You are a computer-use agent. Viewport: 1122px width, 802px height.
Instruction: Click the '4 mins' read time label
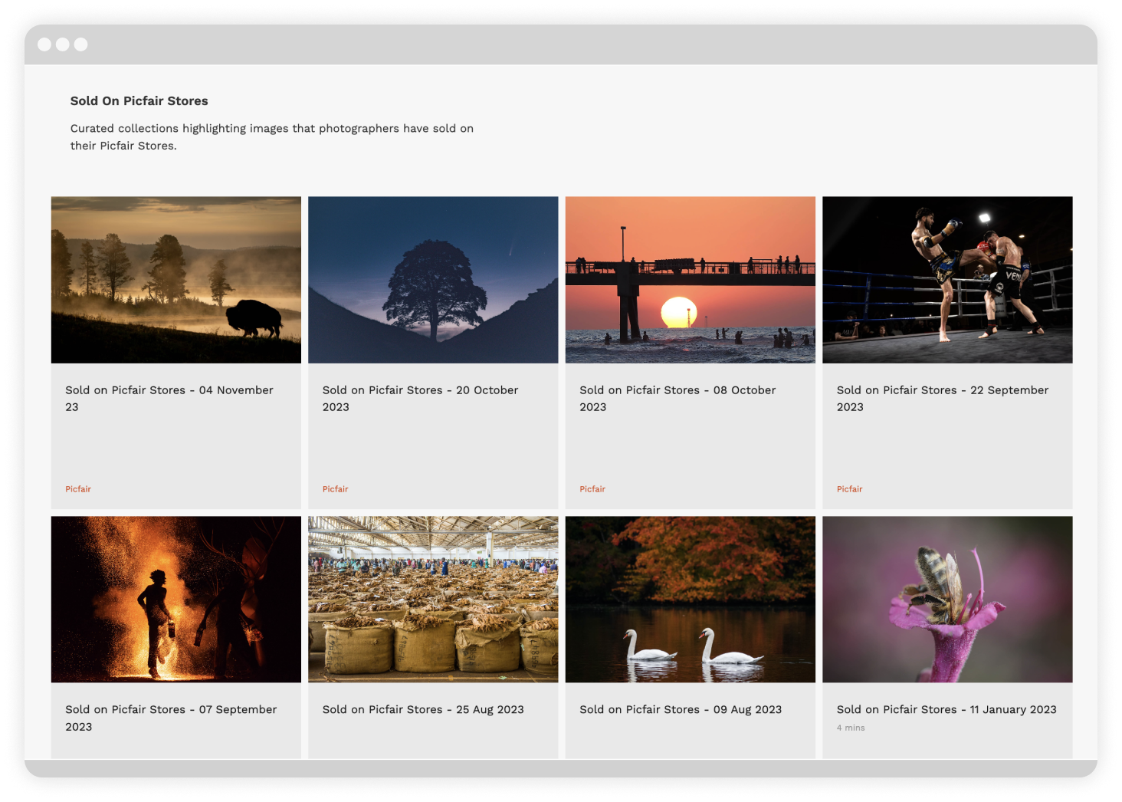tap(851, 728)
